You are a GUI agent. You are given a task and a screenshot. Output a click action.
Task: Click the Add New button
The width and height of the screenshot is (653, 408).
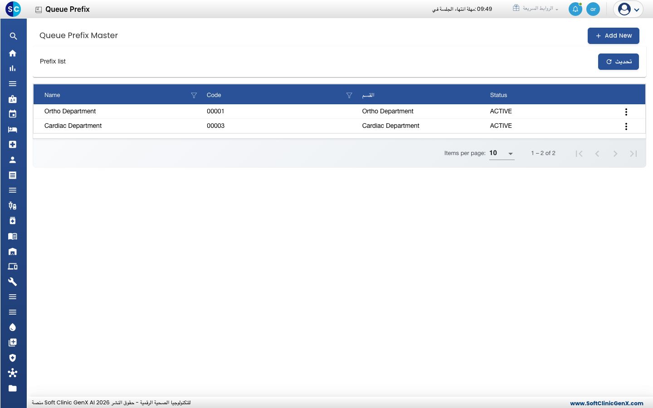614,36
